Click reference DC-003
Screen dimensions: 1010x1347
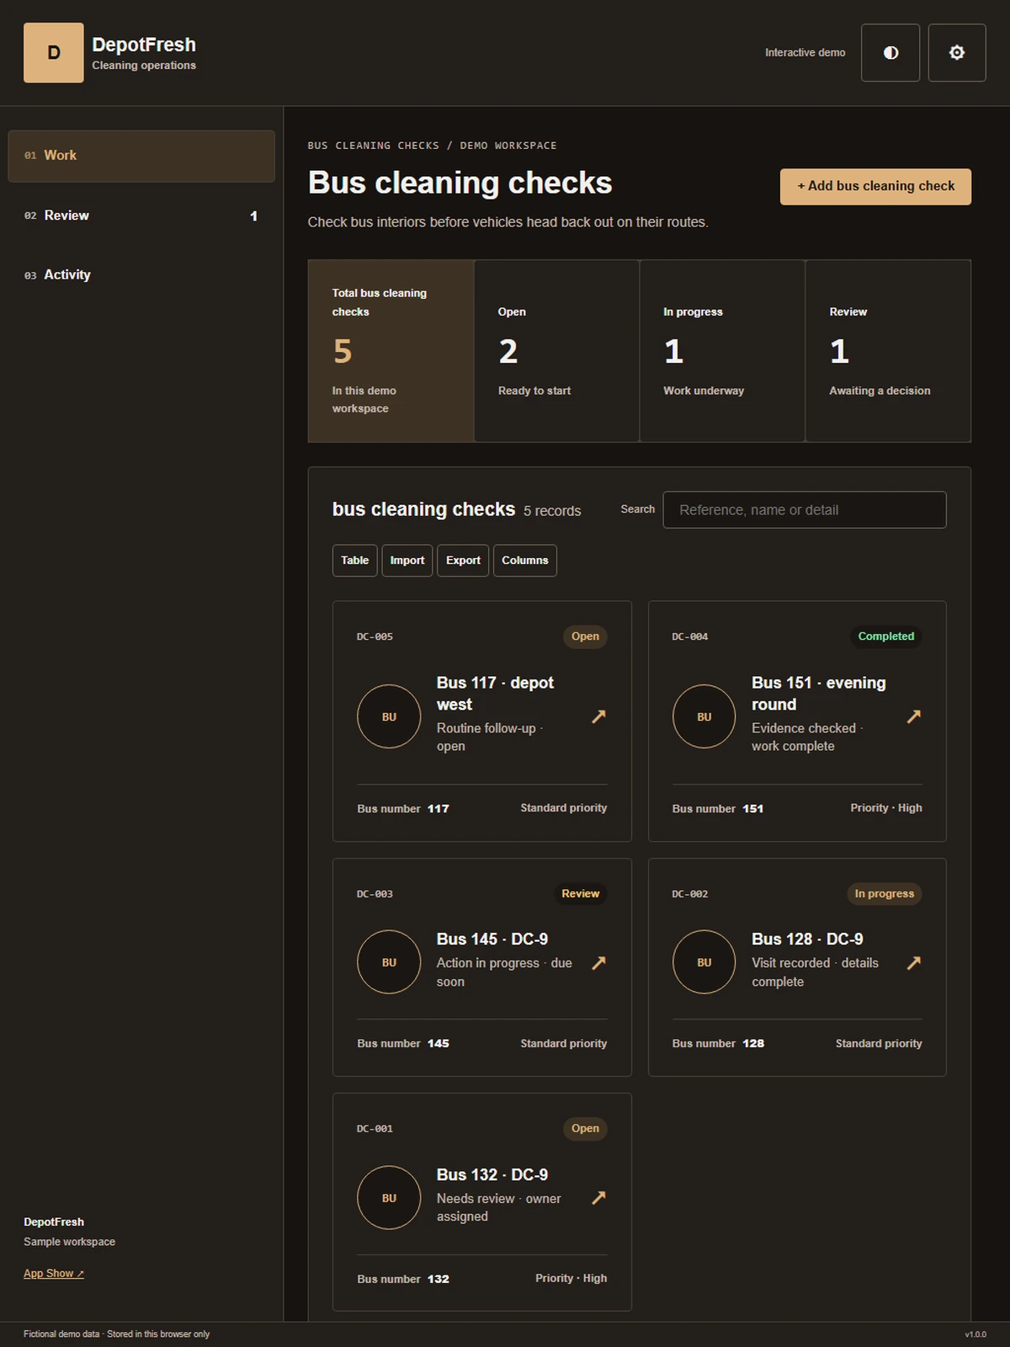(x=375, y=894)
